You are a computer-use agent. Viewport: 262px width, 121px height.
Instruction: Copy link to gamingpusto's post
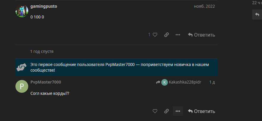pos(166,35)
